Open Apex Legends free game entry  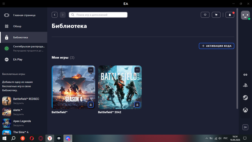point(24,123)
